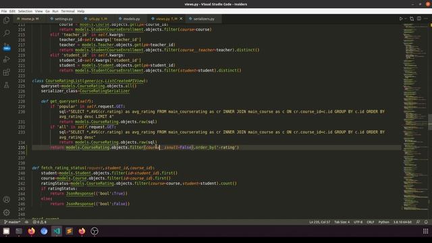Click JsonResponse on line 244
This screenshot has height=243, width=432.
[x=80, y=194]
